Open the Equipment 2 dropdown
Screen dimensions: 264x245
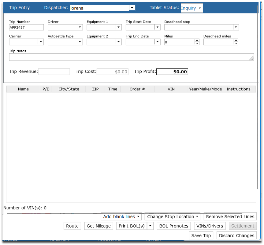(x=118, y=42)
